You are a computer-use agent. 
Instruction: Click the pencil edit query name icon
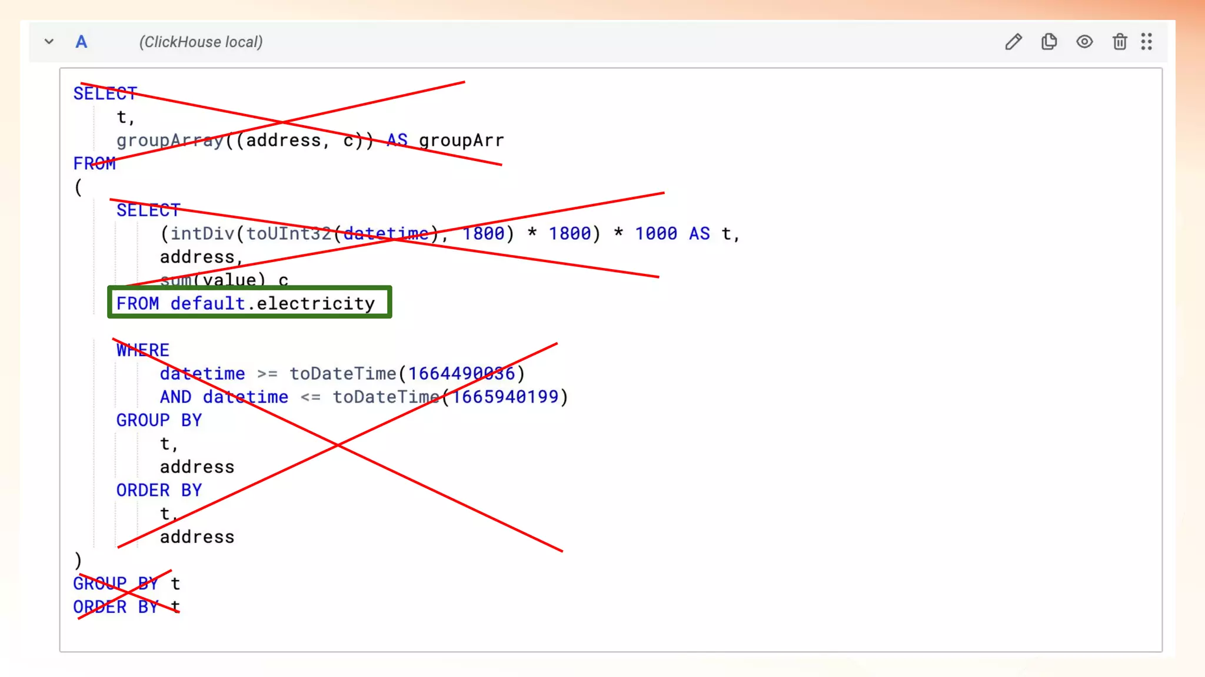[x=1013, y=42]
